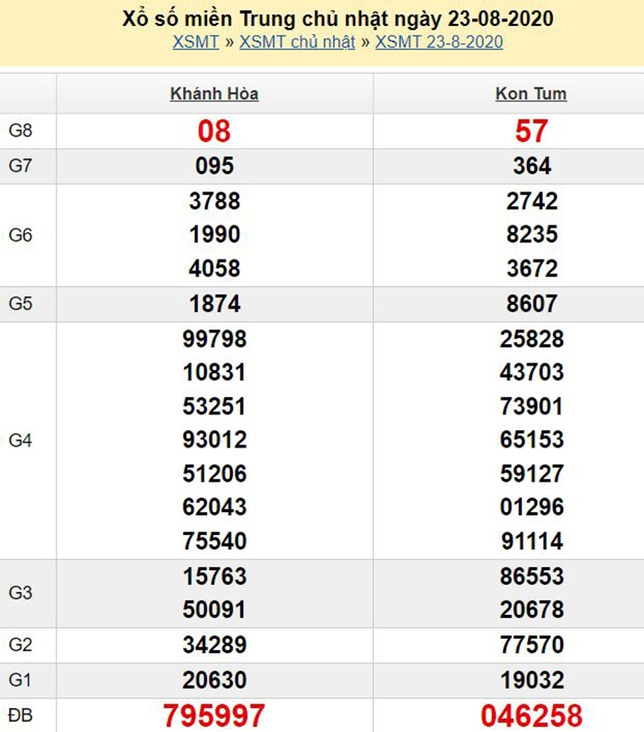Select the G6 row label

click(x=20, y=236)
